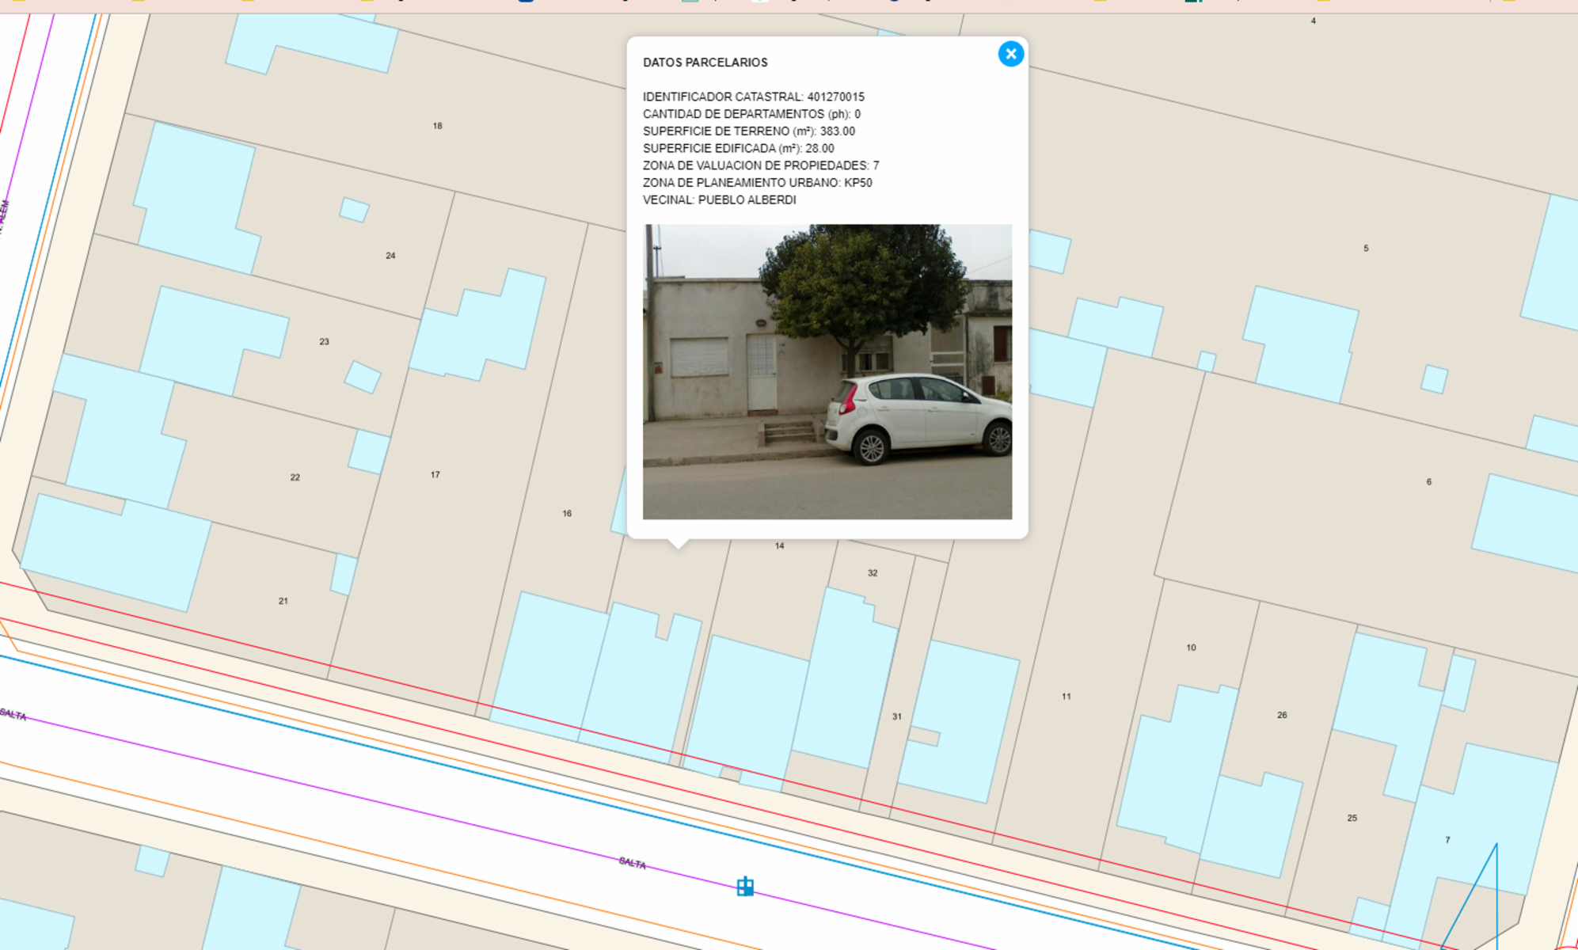Click parcel number 17

(x=435, y=475)
